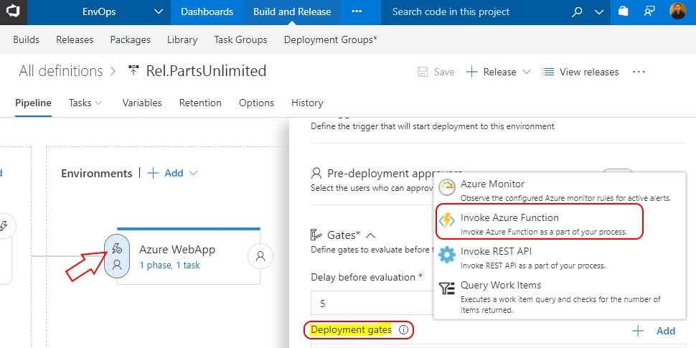Open the Dashboards hub
Viewport: 696px width, 348px height.
pos(207,12)
